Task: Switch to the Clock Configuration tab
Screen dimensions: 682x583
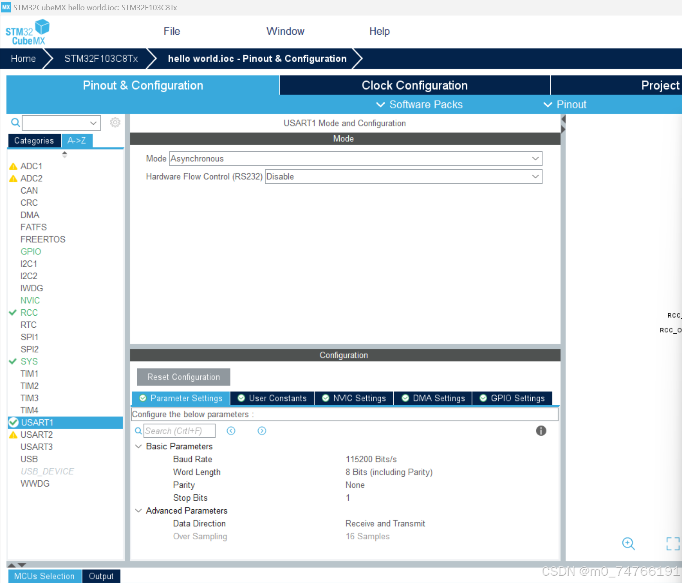Action: 415,85
